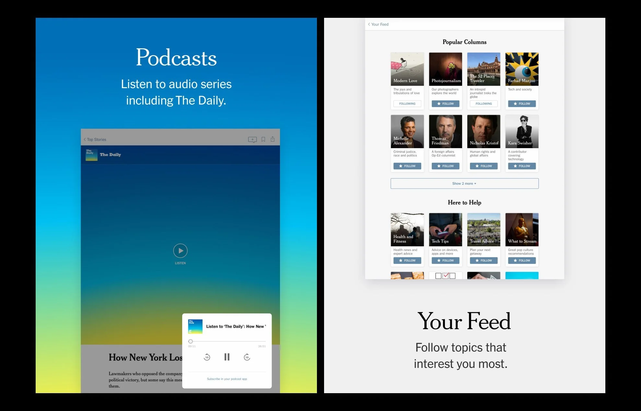Go back to Top Stories
Image resolution: width=641 pixels, height=411 pixels.
click(x=95, y=139)
